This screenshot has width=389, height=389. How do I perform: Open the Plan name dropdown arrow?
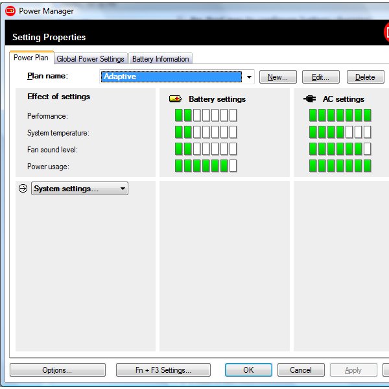pos(249,77)
